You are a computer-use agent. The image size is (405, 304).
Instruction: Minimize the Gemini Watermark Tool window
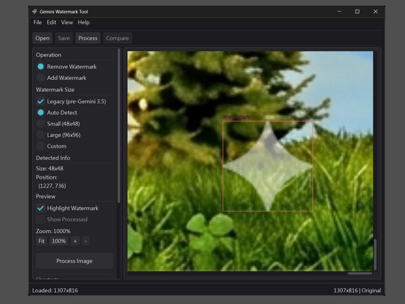pyautogui.click(x=339, y=11)
